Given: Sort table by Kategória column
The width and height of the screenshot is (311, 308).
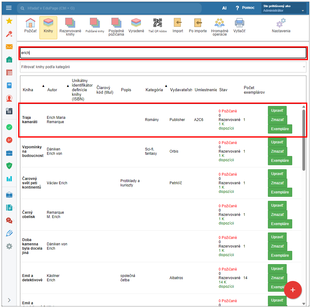Looking at the screenshot, I should pyautogui.click(x=154, y=90).
